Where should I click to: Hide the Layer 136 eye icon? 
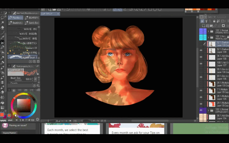click(201, 77)
